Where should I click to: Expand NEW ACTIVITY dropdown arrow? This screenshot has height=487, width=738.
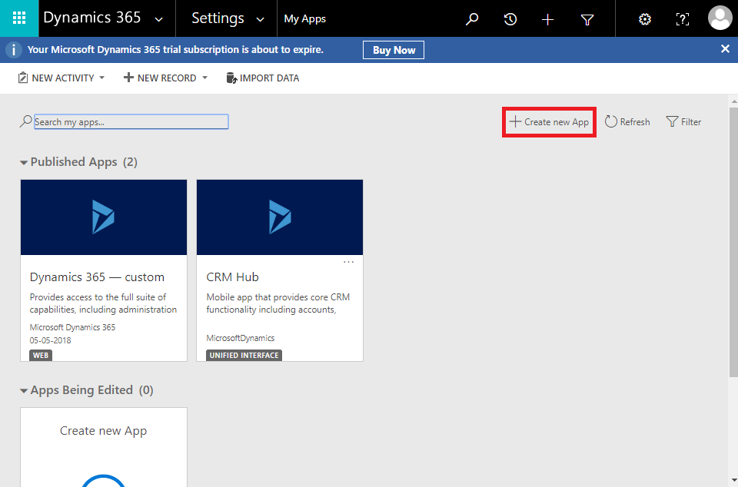101,78
